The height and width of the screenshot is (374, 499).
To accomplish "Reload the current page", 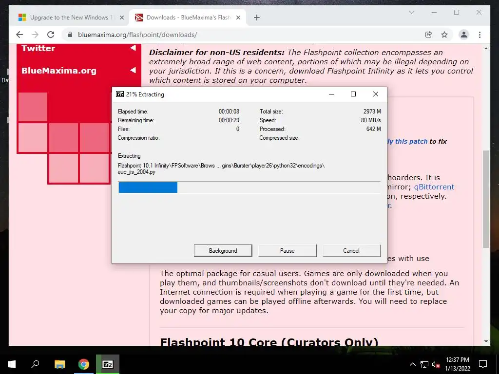I will point(51,35).
